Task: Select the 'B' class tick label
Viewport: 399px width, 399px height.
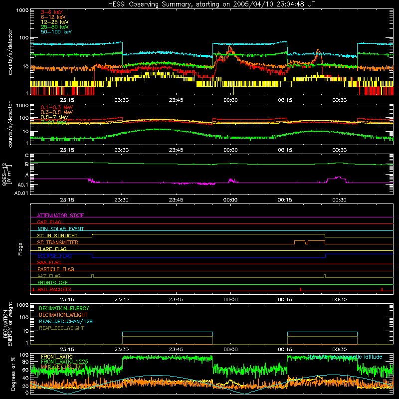Action: point(27,164)
